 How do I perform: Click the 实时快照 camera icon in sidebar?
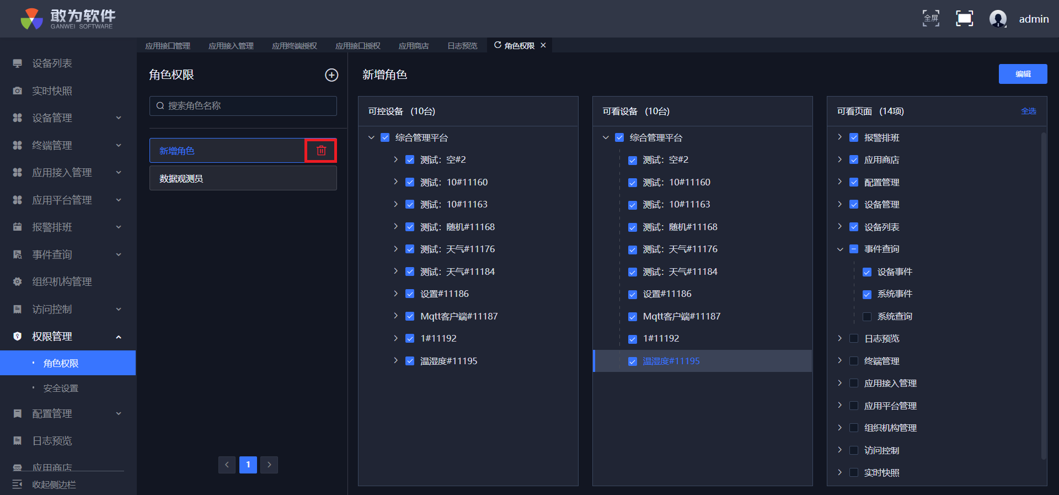point(18,91)
